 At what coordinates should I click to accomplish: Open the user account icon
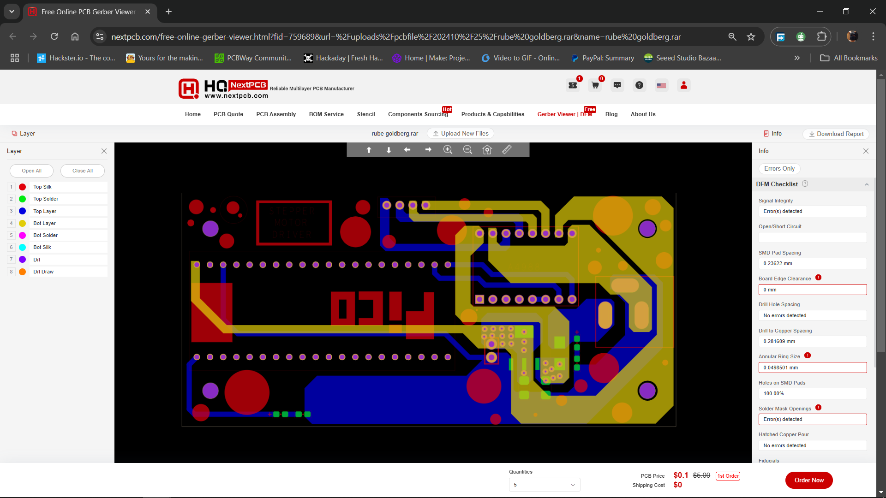click(684, 85)
